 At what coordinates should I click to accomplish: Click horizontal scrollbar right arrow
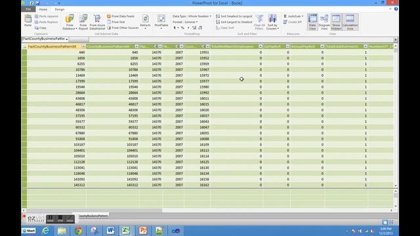391,210
